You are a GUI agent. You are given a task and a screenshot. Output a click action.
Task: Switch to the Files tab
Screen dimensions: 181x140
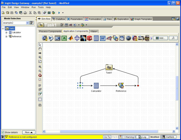108,19
